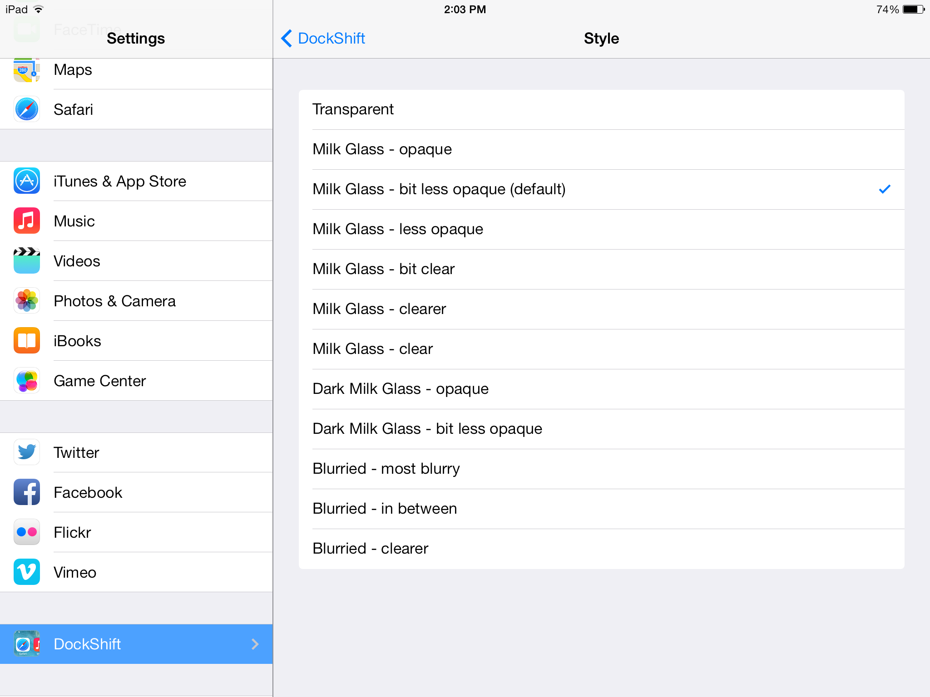Navigate back to DockShift settings

coord(323,39)
